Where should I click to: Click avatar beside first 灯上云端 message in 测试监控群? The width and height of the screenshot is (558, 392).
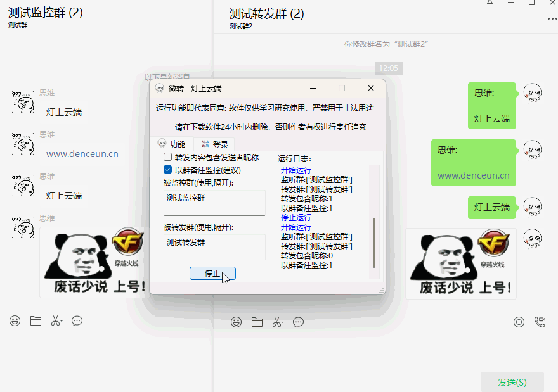click(23, 103)
